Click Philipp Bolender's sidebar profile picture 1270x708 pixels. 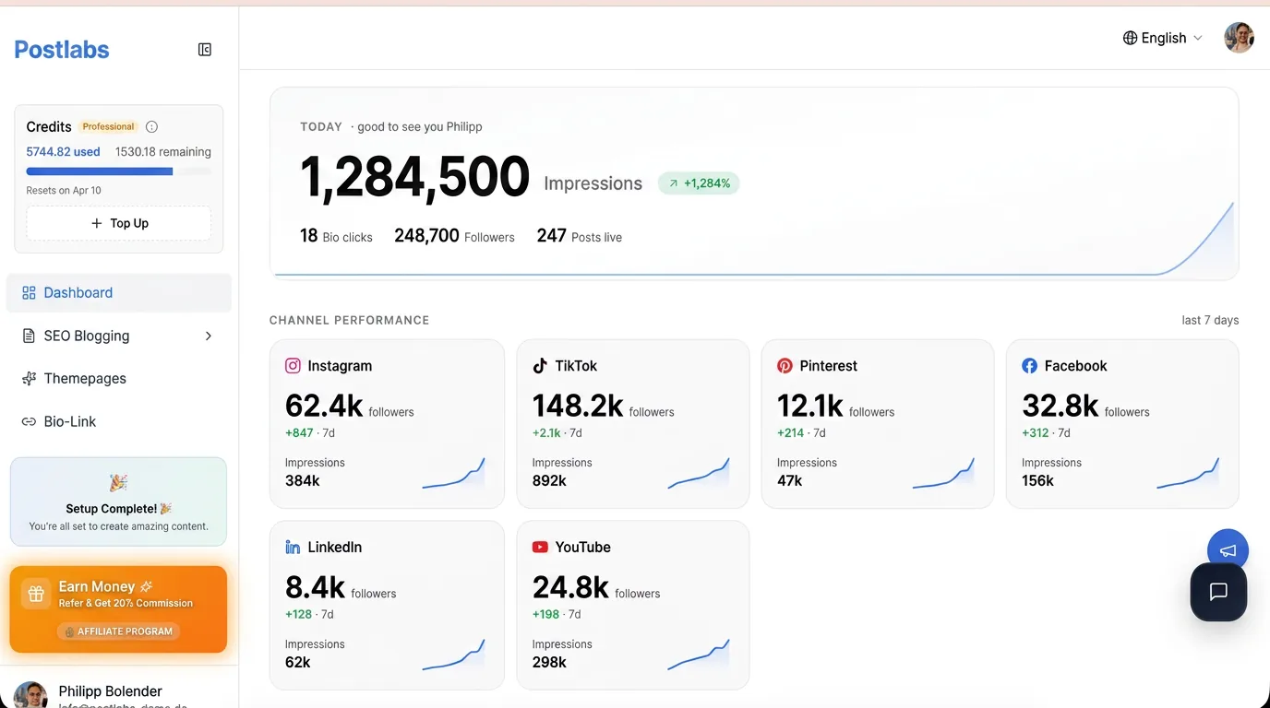pos(30,696)
